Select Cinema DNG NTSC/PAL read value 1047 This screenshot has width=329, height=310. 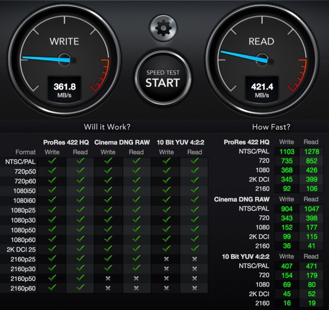312,209
